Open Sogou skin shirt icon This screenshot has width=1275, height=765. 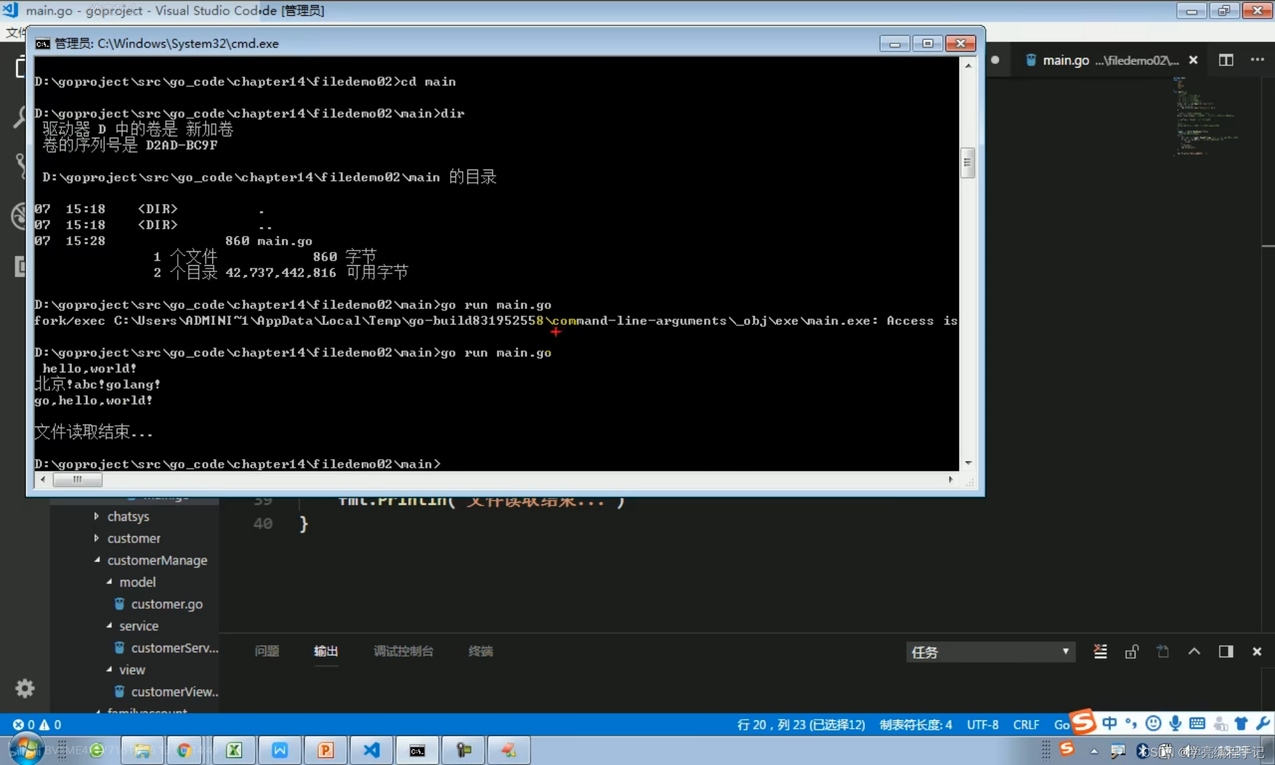pos(1241,723)
